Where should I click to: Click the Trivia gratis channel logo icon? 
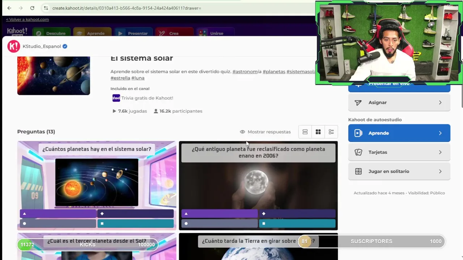116,98
